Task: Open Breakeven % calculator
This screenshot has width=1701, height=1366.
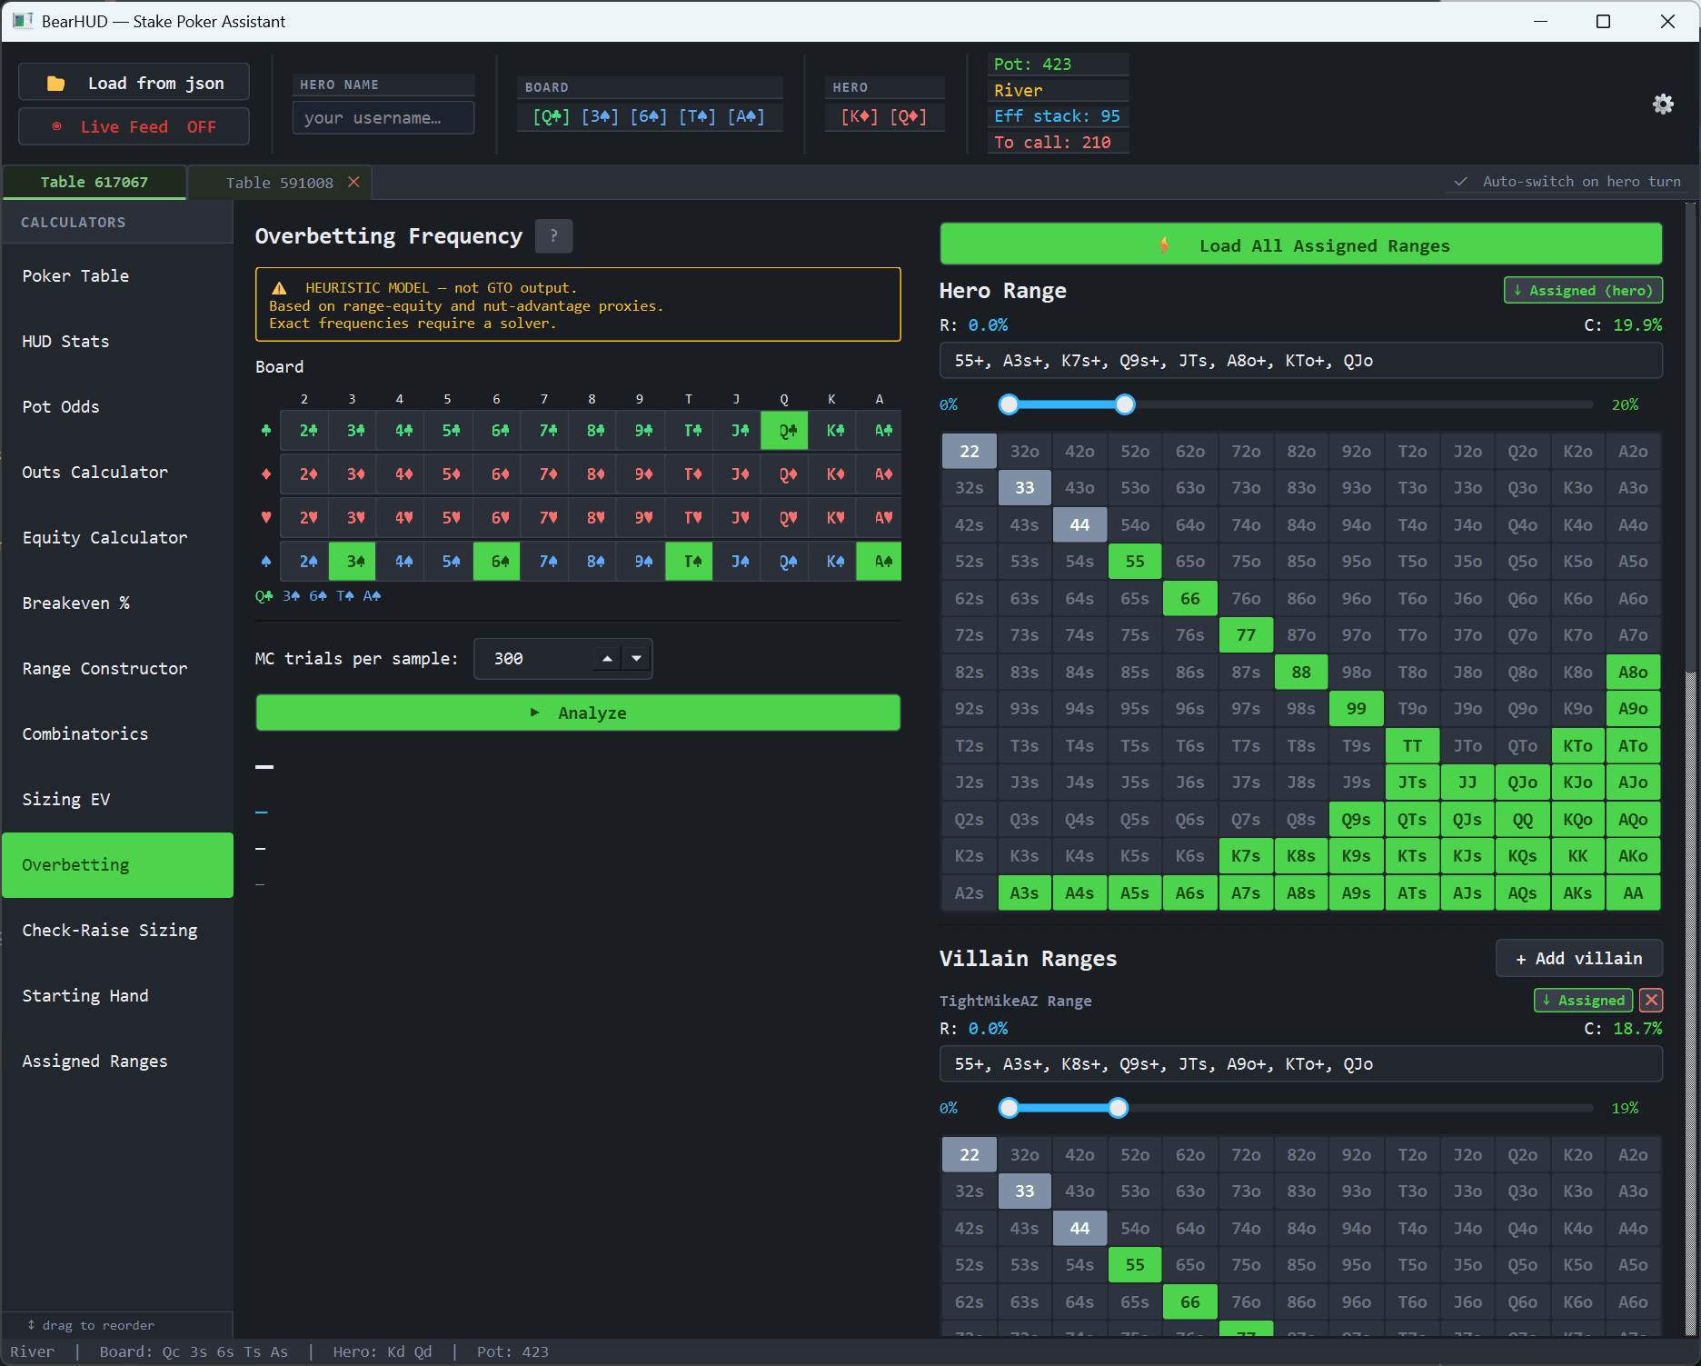Action: pyautogui.click(x=118, y=603)
